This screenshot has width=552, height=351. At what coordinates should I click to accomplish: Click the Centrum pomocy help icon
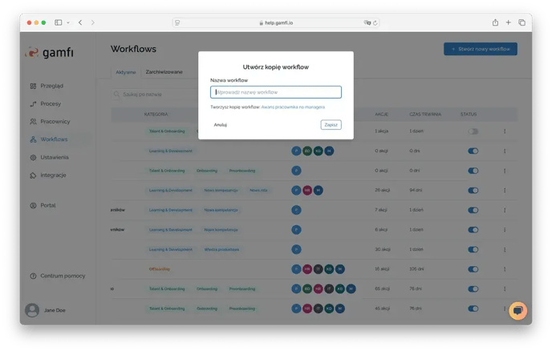tap(33, 276)
